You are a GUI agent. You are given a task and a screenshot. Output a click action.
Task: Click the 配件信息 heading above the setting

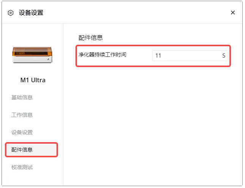point(91,38)
